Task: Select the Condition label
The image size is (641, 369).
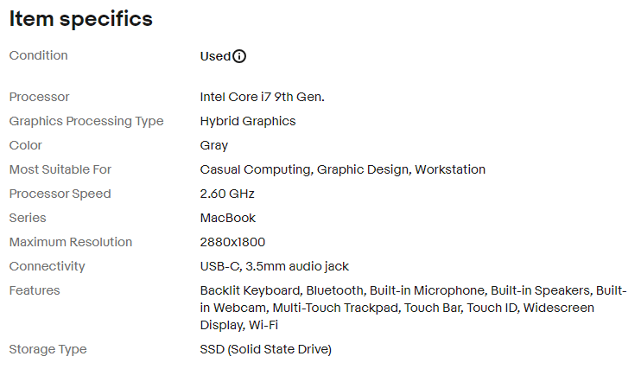Action: pos(38,55)
